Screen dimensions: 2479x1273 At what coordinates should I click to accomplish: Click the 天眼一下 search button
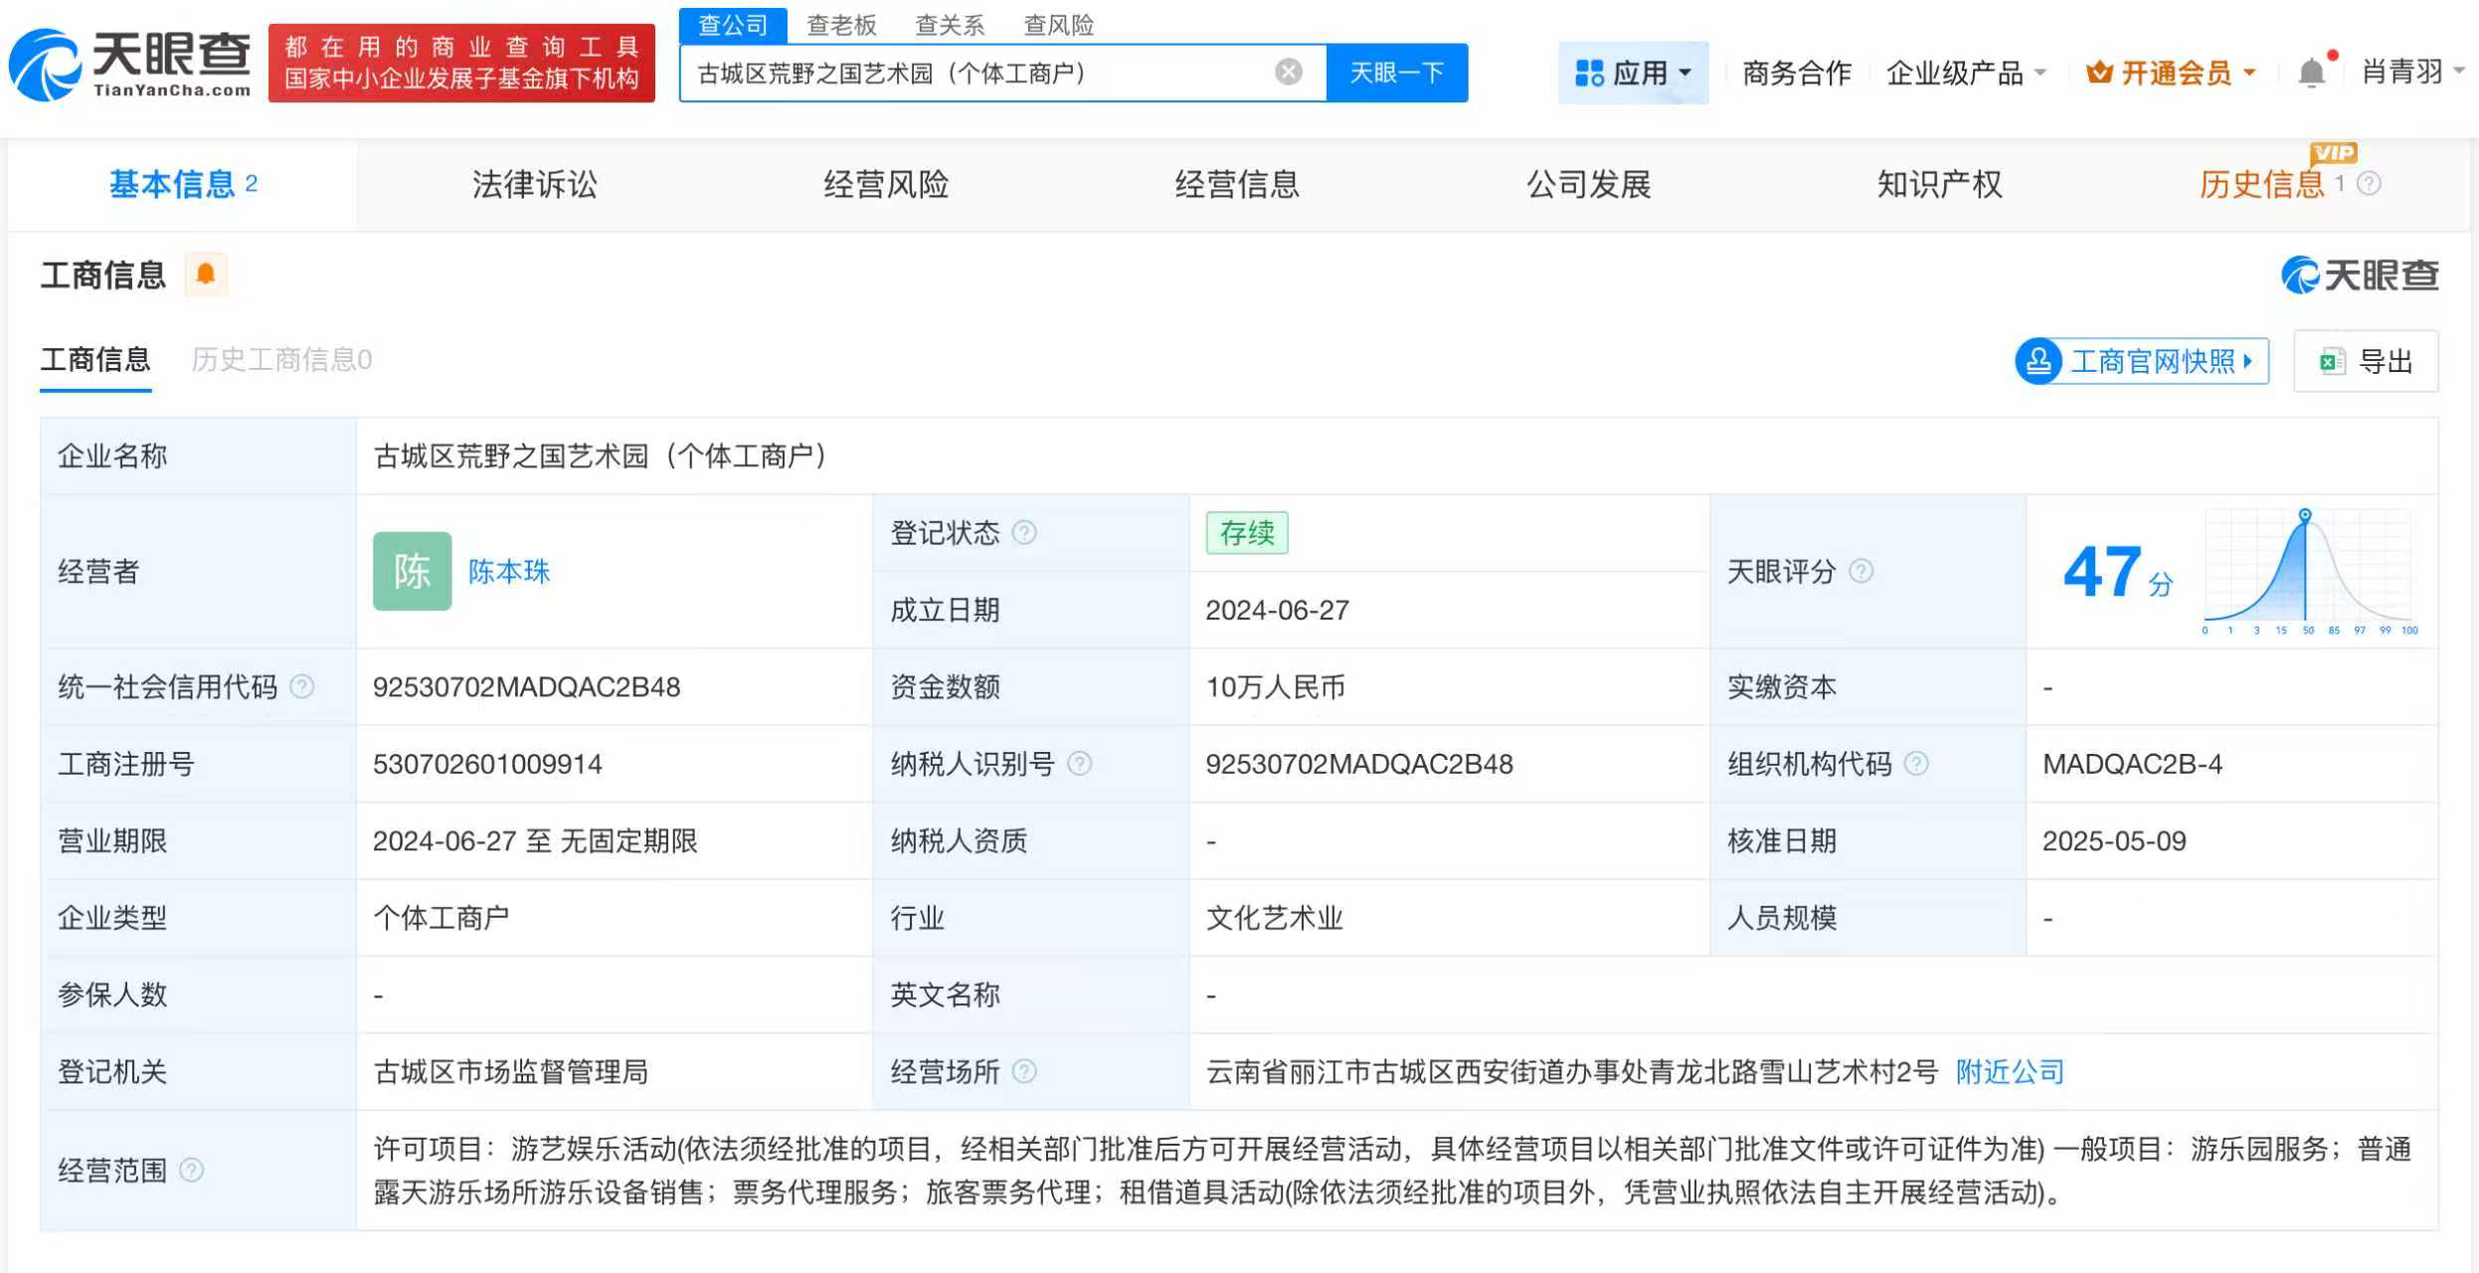1396,72
